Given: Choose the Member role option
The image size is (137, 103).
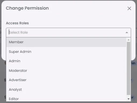Looking at the screenshot, I should coord(66,42).
